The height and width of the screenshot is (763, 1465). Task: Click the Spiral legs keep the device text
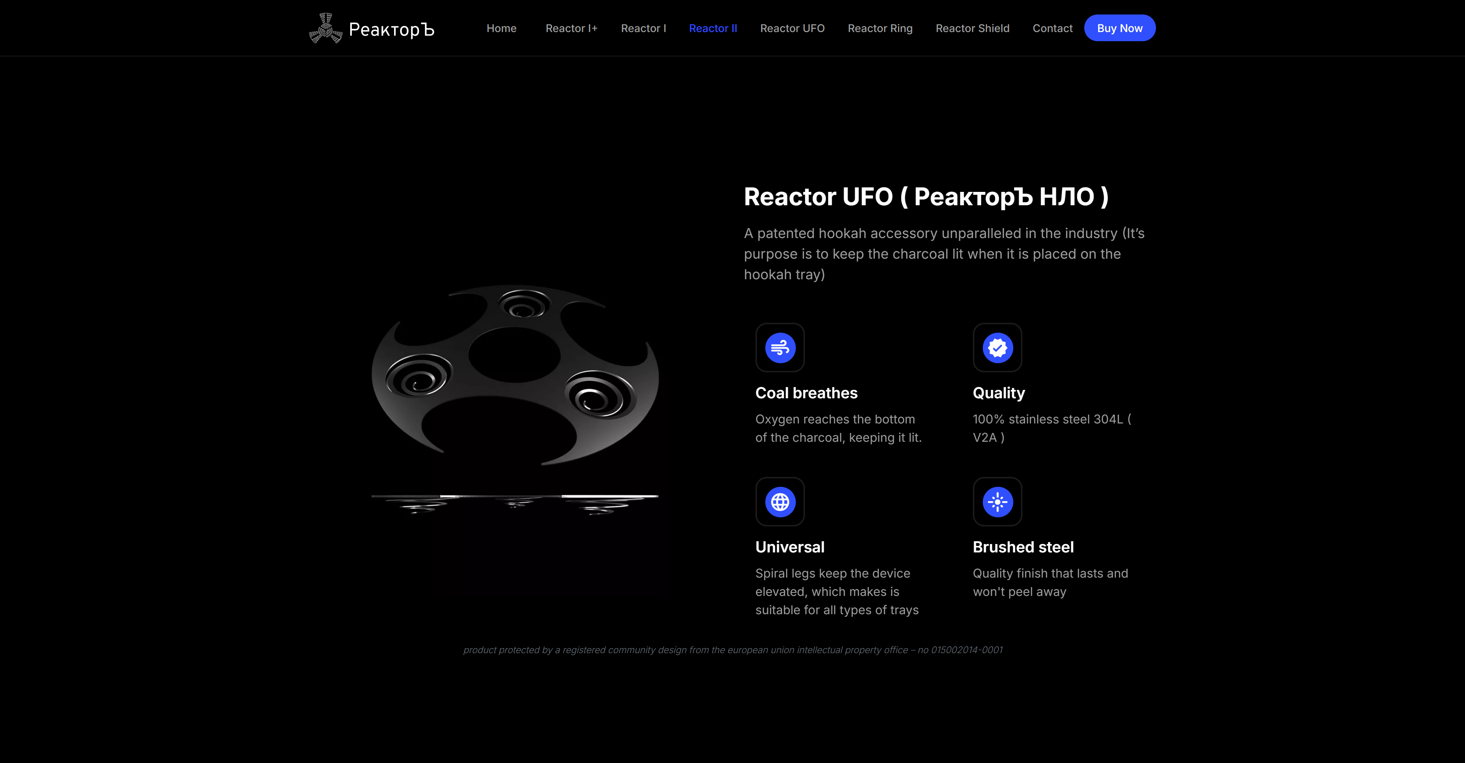pos(837,591)
